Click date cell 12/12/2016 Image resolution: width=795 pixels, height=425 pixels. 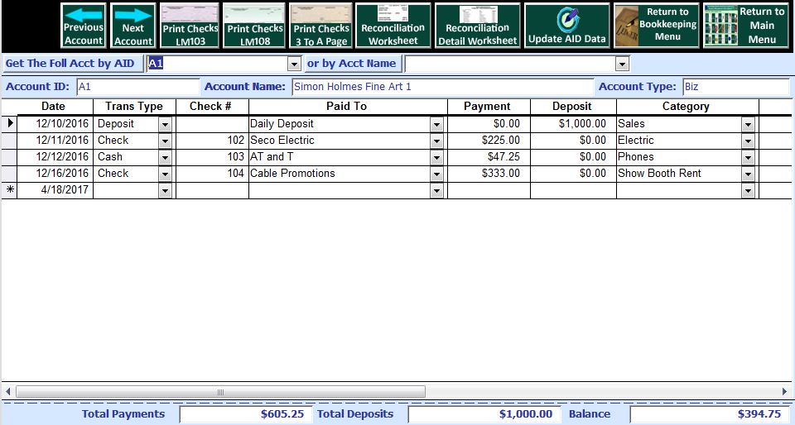click(x=55, y=157)
